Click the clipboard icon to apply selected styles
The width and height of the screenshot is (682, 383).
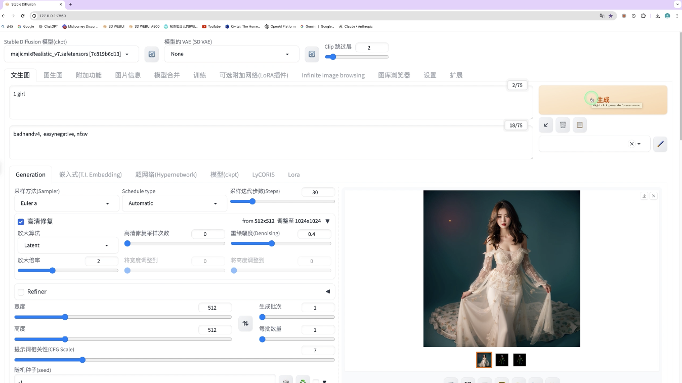pyautogui.click(x=580, y=125)
